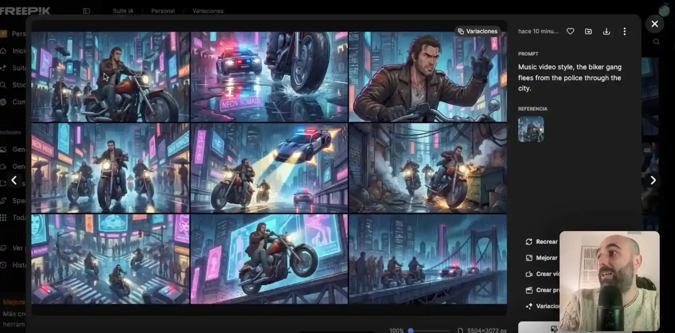The height and width of the screenshot is (333, 675).
Task: Click the Variaciones badge above the image
Action: [x=478, y=31]
